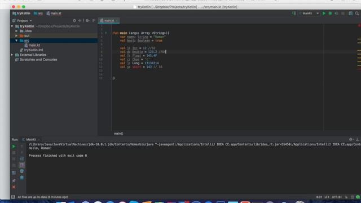Expand External Libraries node
The image size is (361, 203).
[12, 55]
